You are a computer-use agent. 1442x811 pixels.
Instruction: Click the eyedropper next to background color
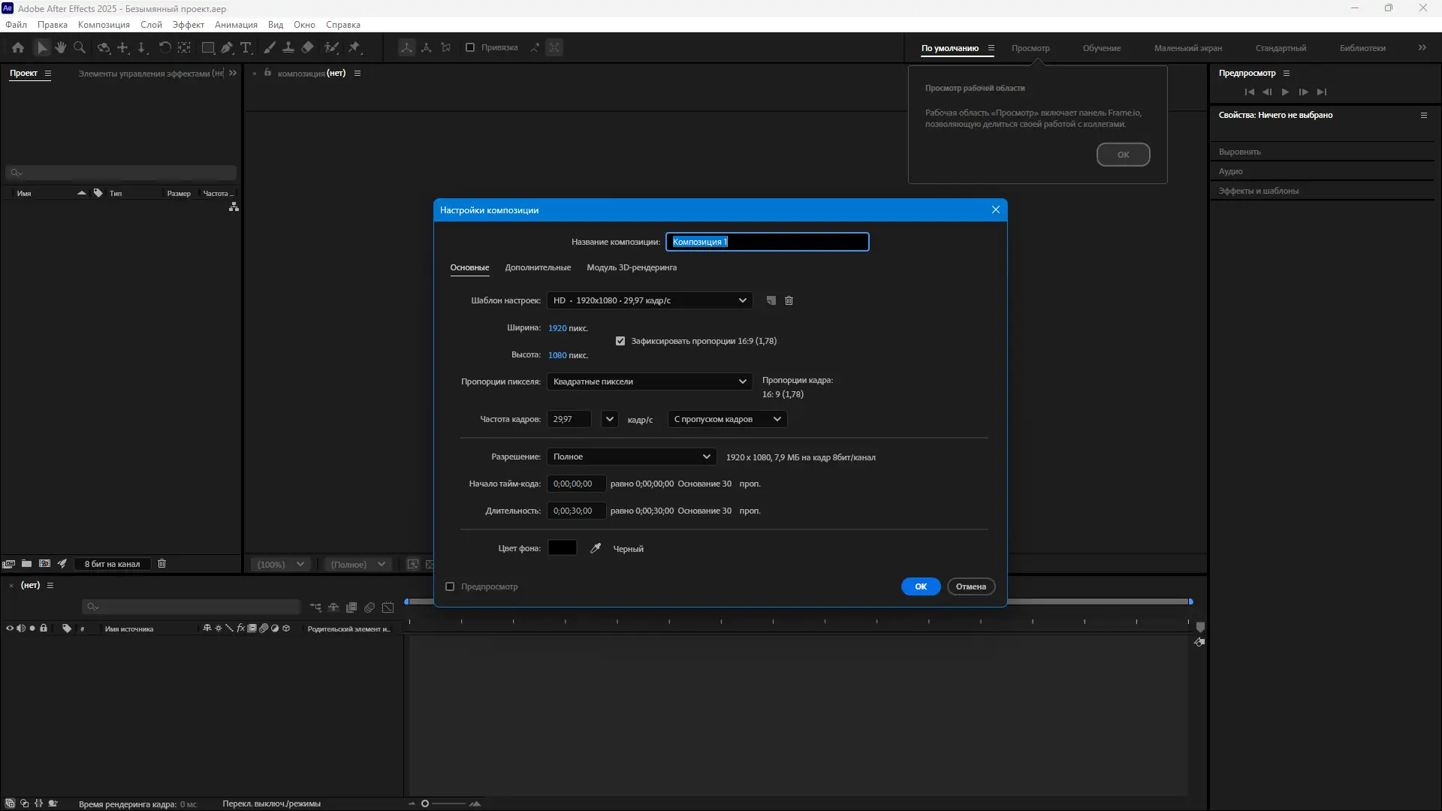tap(596, 548)
